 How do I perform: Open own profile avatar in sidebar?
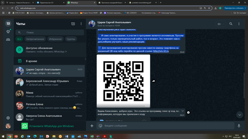(x=8, y=126)
